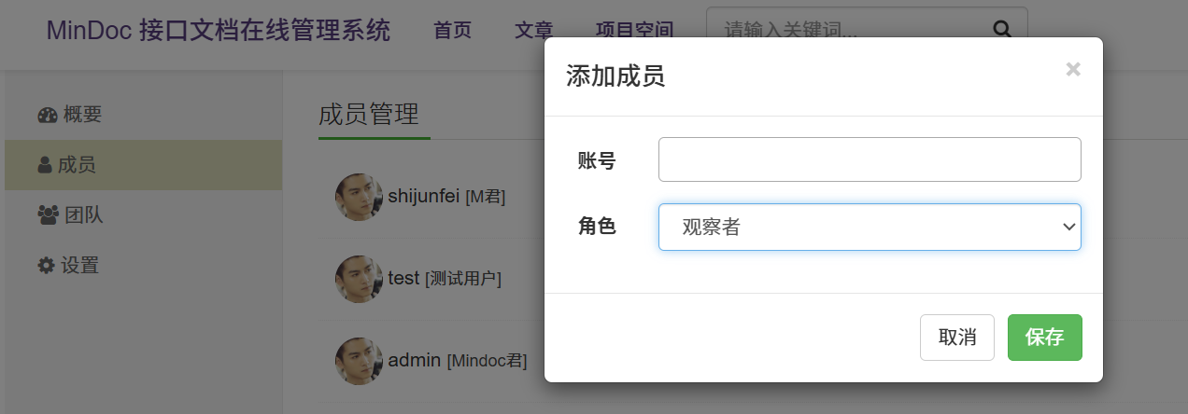
Task: Click the 保存 save button
Action: click(1044, 338)
